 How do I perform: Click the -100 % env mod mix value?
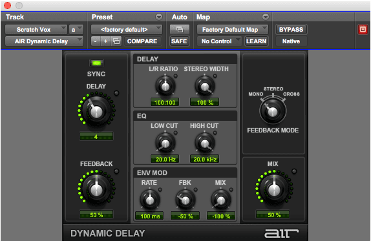click(x=221, y=216)
